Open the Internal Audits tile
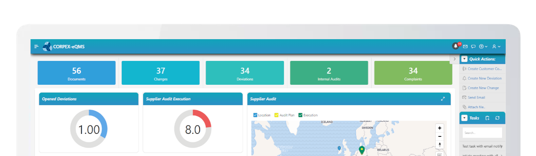The height and width of the screenshot is (156, 536). tap(329, 73)
